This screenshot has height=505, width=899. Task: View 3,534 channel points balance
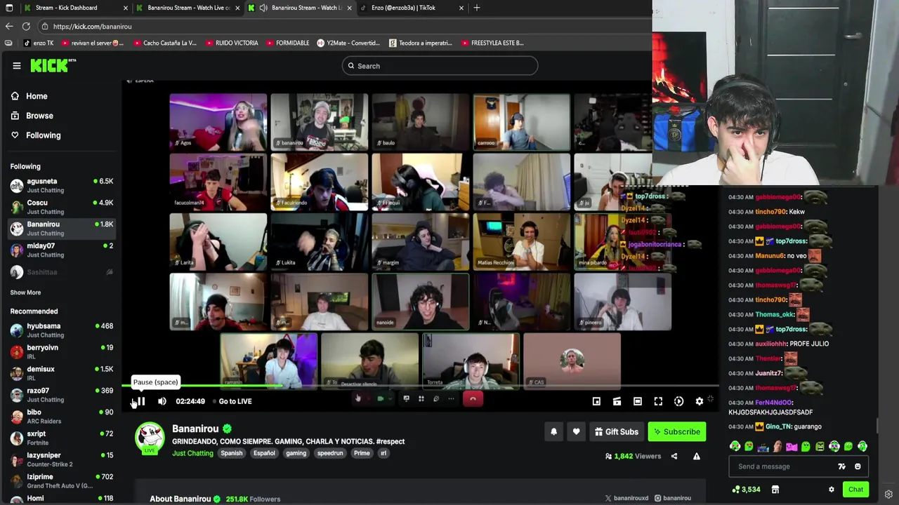pos(746,490)
